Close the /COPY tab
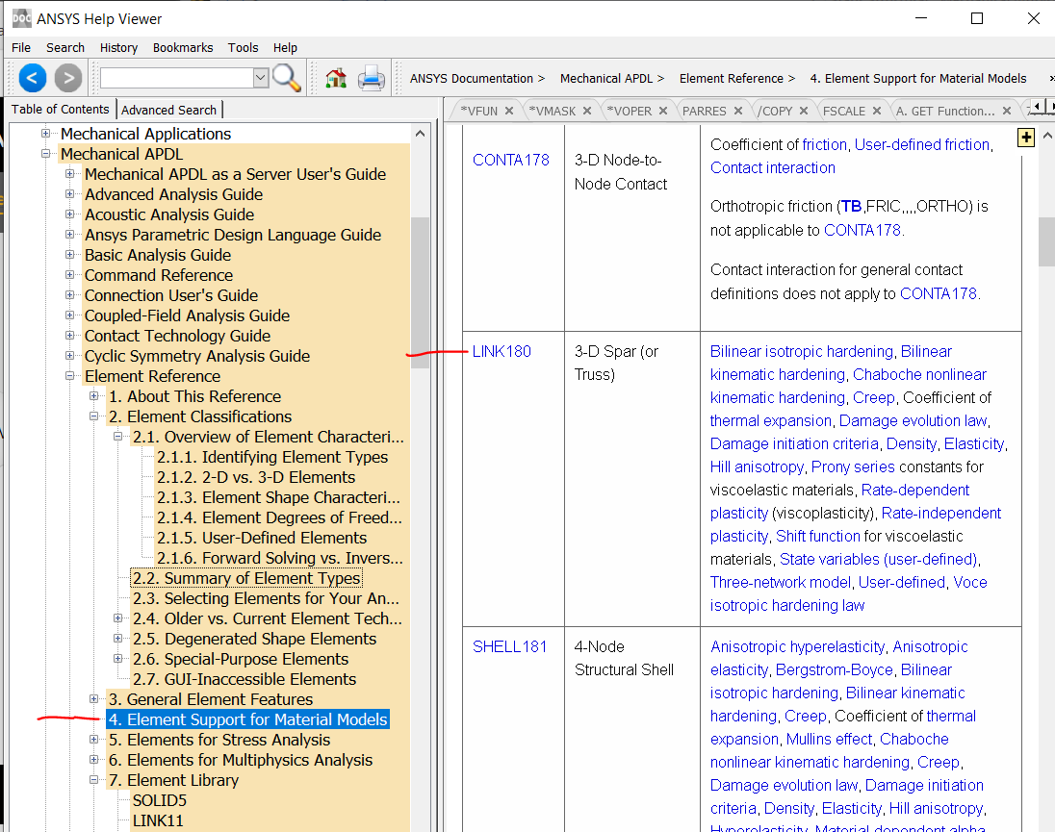 pos(804,111)
